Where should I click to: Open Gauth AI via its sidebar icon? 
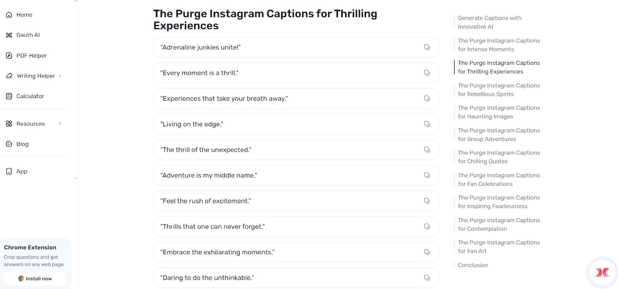pos(9,35)
